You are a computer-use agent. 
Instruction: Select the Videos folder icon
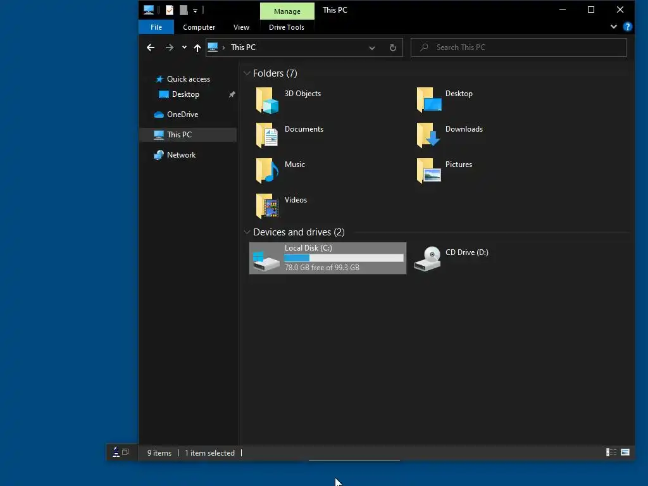267,206
